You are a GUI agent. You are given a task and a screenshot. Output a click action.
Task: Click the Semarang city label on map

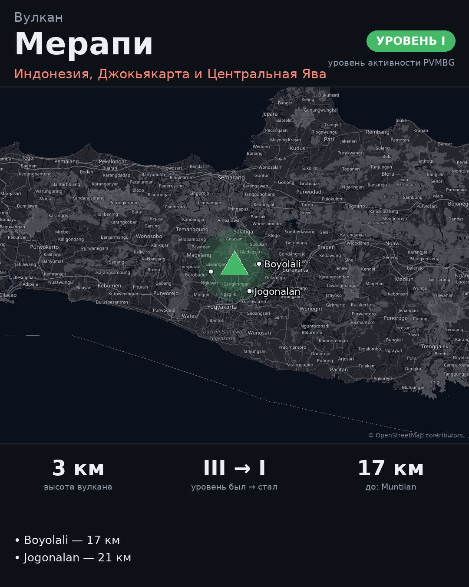(x=231, y=177)
